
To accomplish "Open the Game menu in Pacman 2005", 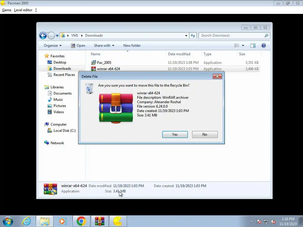I will [x=7, y=10].
